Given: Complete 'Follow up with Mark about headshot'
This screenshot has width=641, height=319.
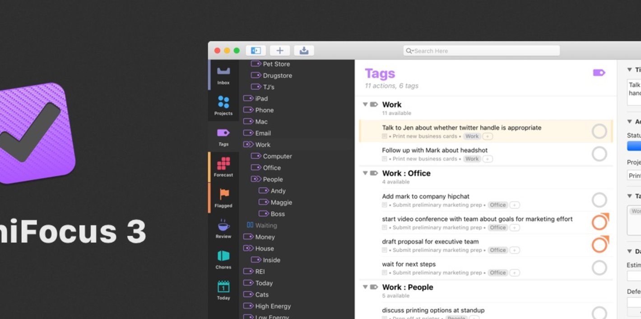Looking at the screenshot, I should (599, 154).
